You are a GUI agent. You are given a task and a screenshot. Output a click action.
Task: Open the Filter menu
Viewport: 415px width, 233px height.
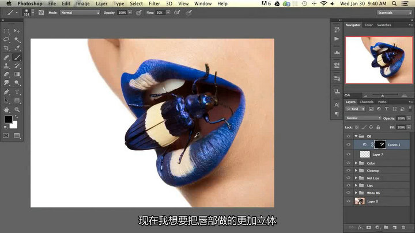(x=155, y=3)
